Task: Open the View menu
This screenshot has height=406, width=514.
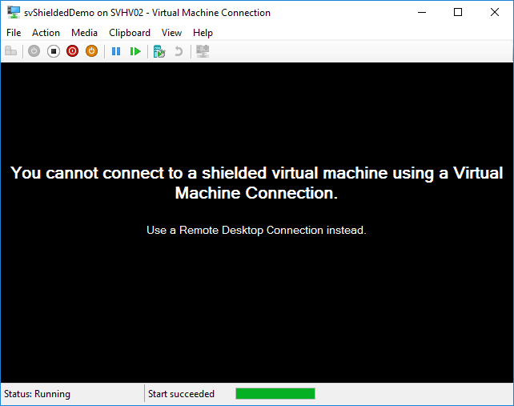Action: coord(171,33)
